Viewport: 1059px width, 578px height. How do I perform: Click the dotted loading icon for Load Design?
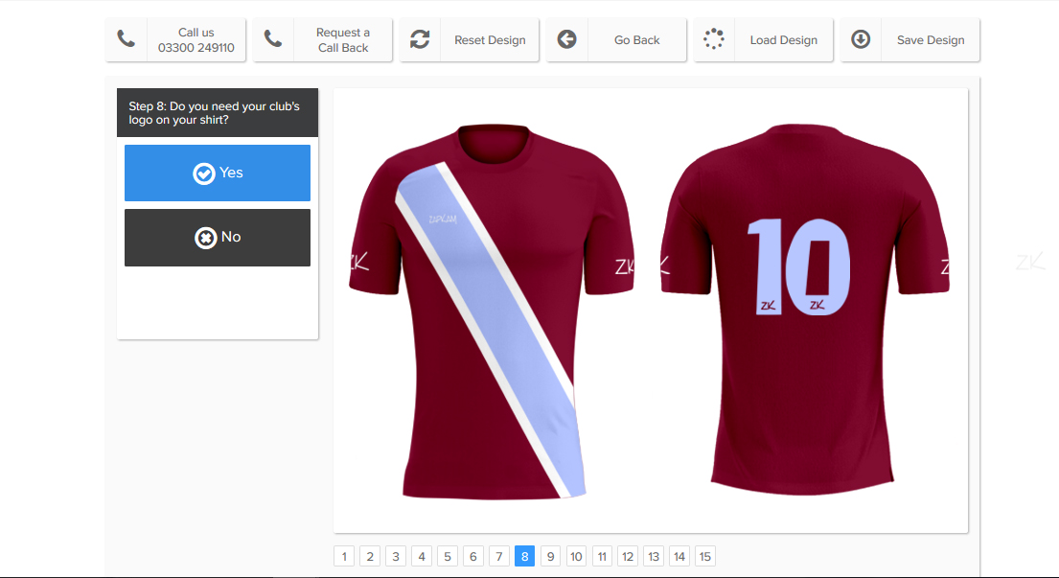pyautogui.click(x=713, y=39)
